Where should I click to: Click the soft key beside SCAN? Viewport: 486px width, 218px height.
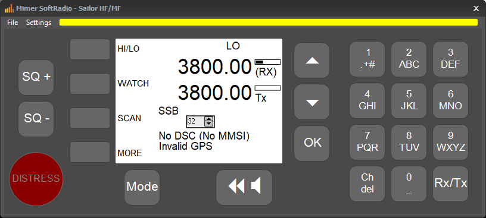click(90, 118)
